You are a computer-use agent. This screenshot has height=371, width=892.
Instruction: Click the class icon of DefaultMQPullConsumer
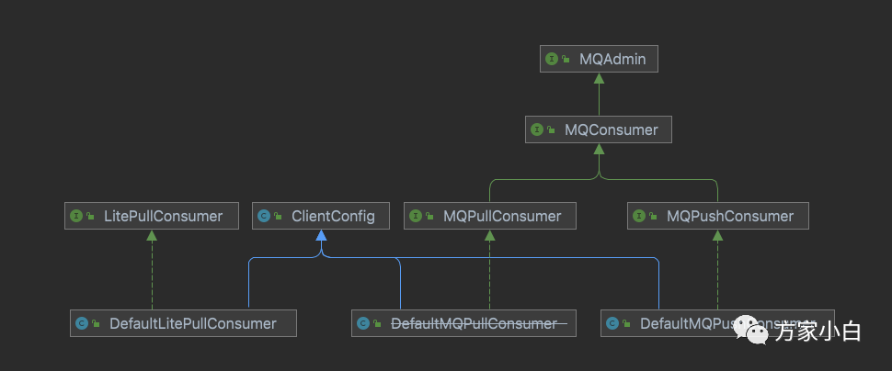(363, 323)
